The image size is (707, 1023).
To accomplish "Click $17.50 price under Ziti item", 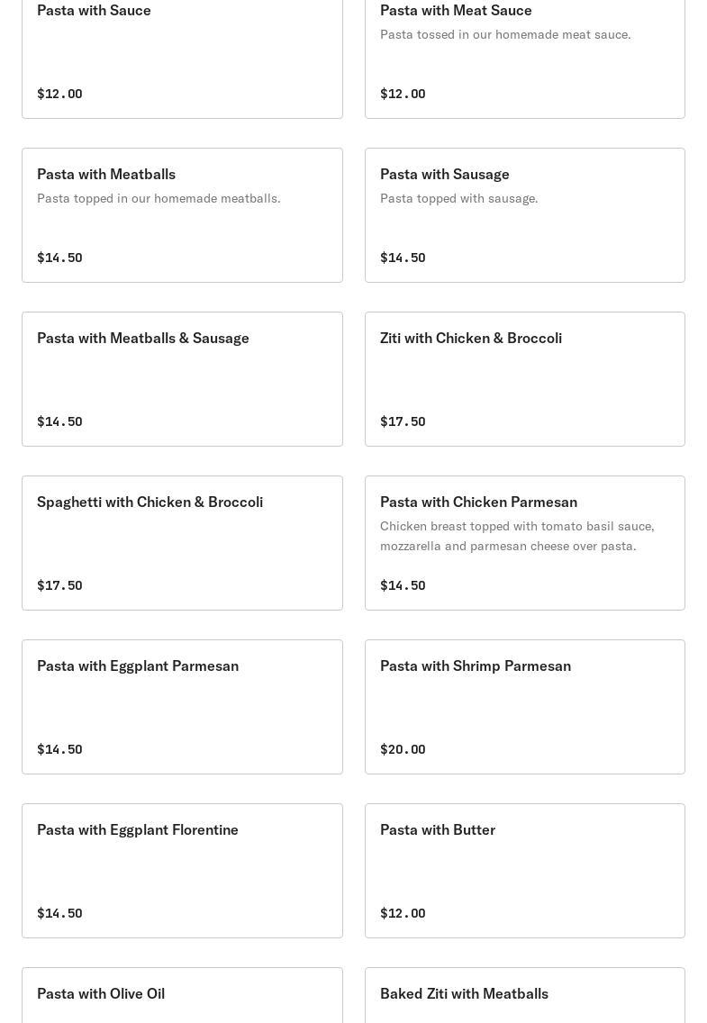I will (x=403, y=421).
